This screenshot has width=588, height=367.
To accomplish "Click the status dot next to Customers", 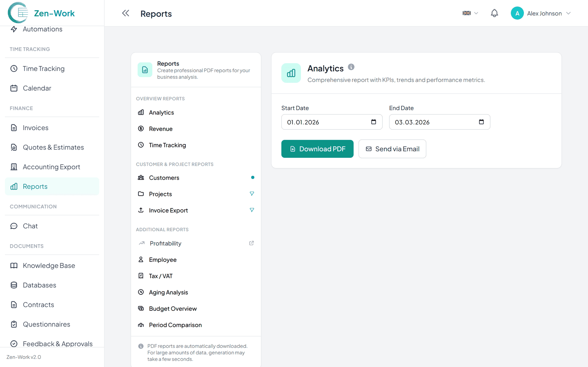I will coord(252,177).
